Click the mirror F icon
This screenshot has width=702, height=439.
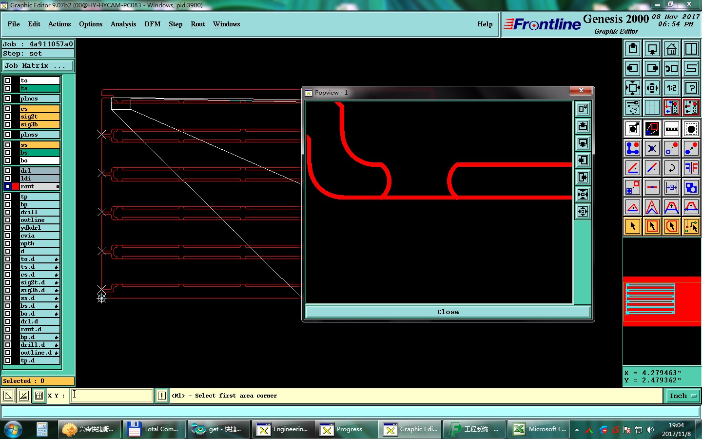point(691,168)
